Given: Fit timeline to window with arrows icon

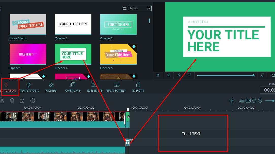Looking at the screenshot, I should point(248,101).
